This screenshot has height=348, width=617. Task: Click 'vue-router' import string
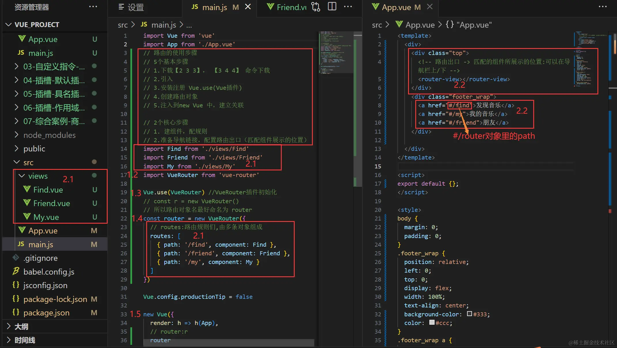tap(239, 175)
